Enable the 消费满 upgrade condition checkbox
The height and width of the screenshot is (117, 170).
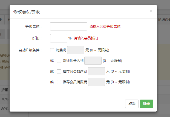pyautogui.click(x=52, y=50)
